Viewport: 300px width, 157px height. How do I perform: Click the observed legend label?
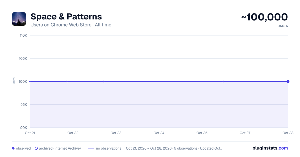[x=23, y=148]
